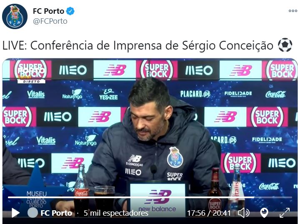Click the blue verified badge
Viewport: 298px width, 224px height.
[70, 11]
